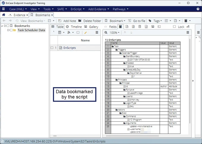Click the report horizontal scrollbar
Screen dimensions: 202x144
pyautogui.click(x=132, y=136)
